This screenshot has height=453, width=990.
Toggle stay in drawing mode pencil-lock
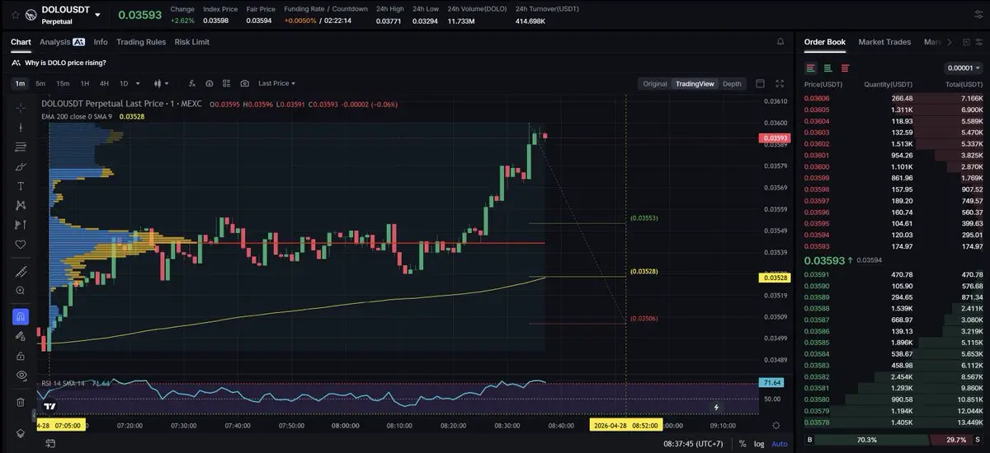click(21, 336)
